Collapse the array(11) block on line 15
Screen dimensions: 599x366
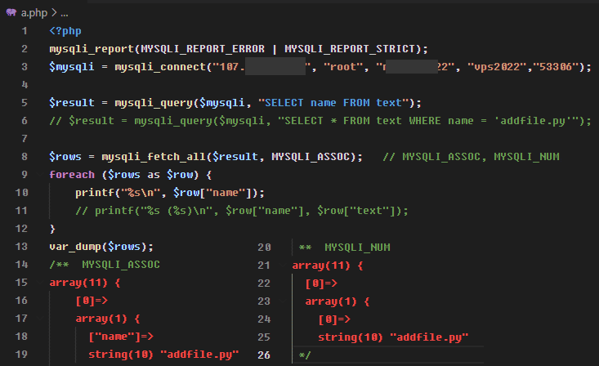(x=40, y=283)
